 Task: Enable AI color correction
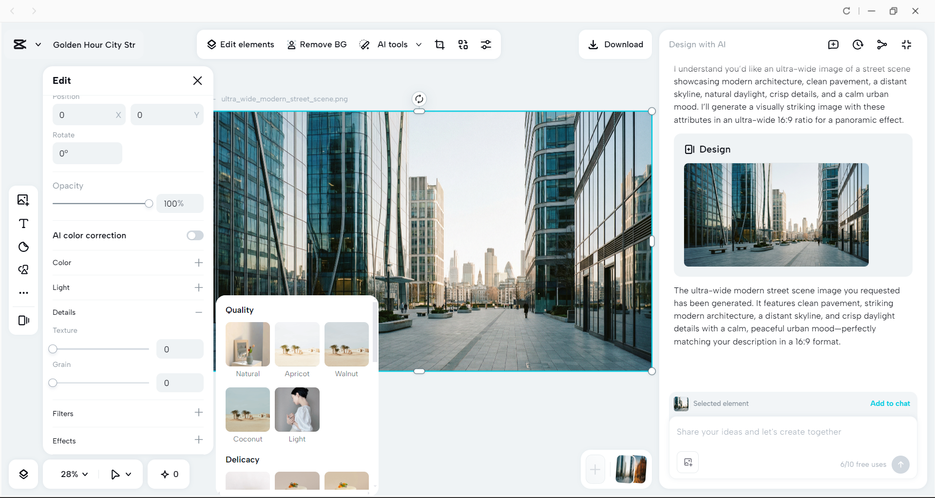pos(194,235)
